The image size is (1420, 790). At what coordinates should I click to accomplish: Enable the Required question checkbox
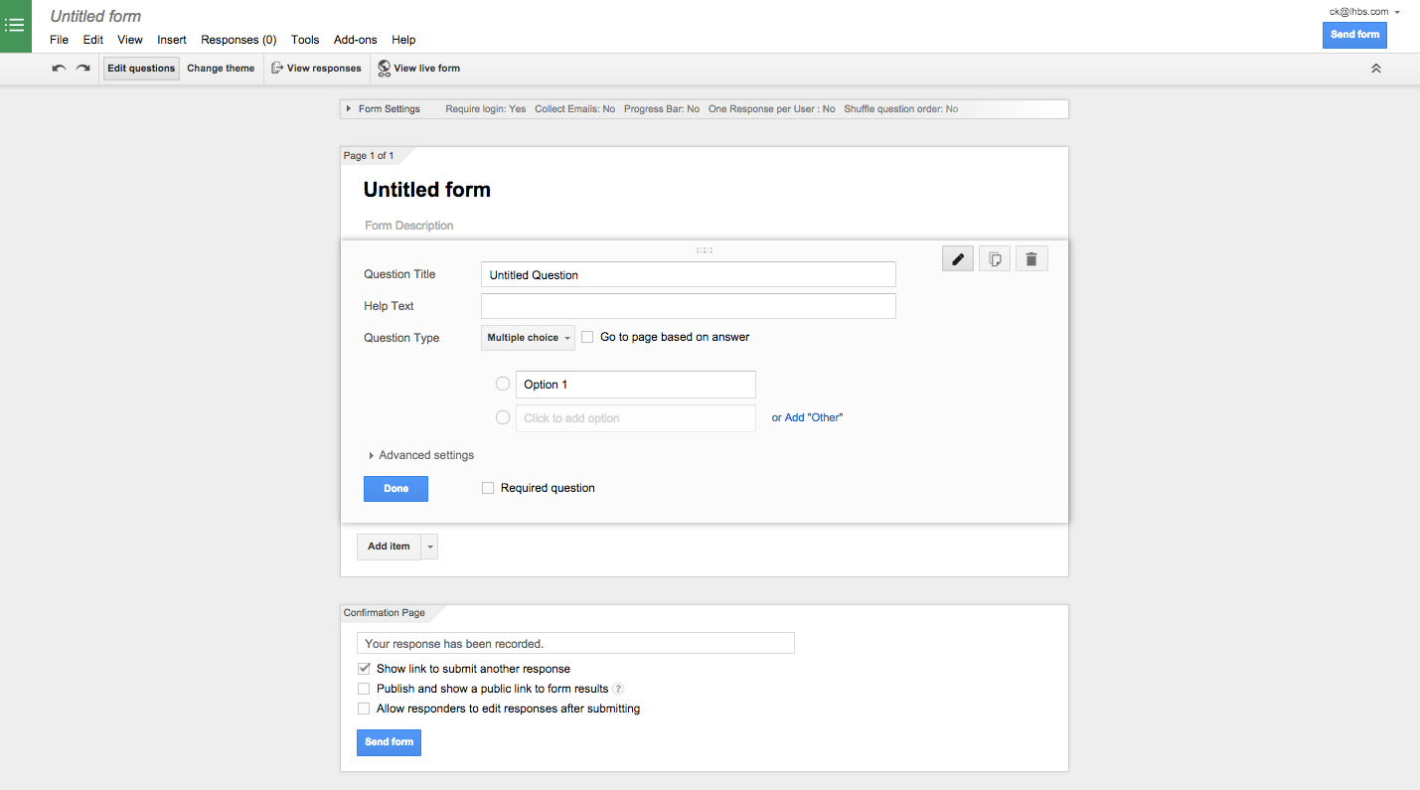click(x=488, y=488)
